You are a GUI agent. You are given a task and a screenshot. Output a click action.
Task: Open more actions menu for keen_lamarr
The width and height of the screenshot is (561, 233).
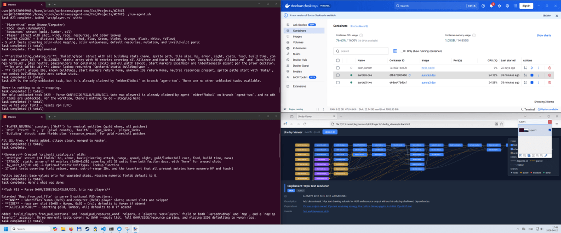coord(540,67)
